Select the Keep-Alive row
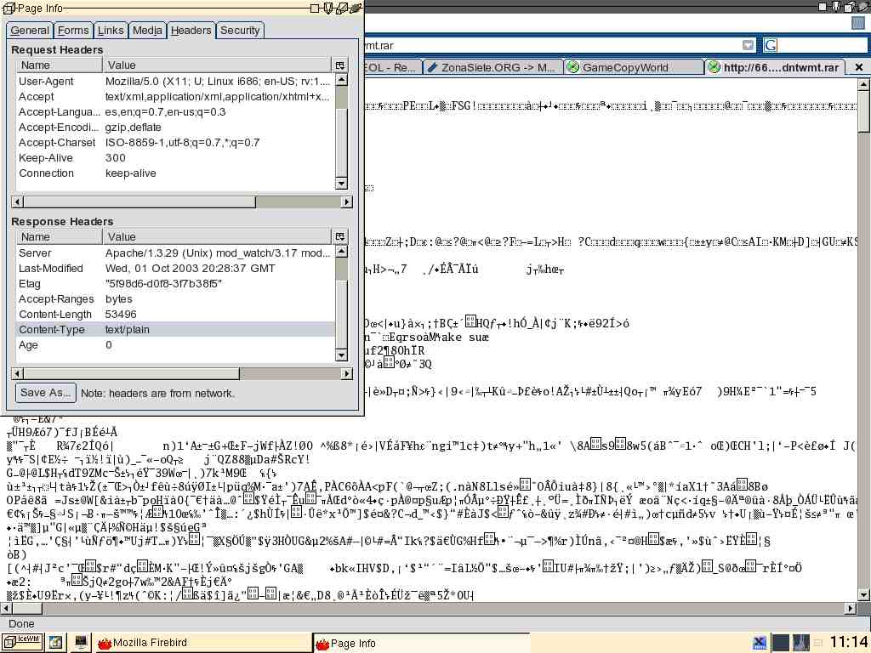The image size is (871, 653). point(175,157)
